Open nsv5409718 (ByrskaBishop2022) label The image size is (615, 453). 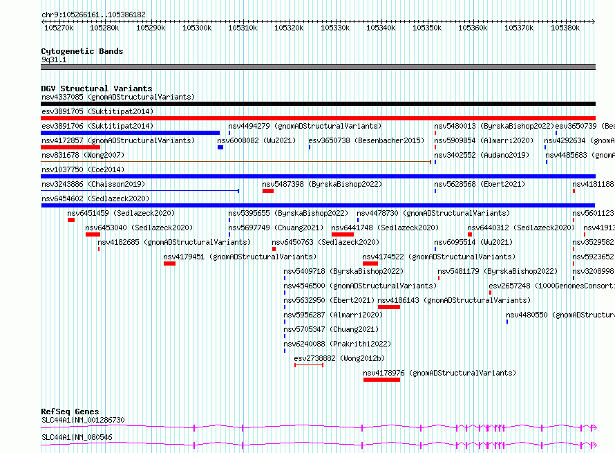(343, 271)
